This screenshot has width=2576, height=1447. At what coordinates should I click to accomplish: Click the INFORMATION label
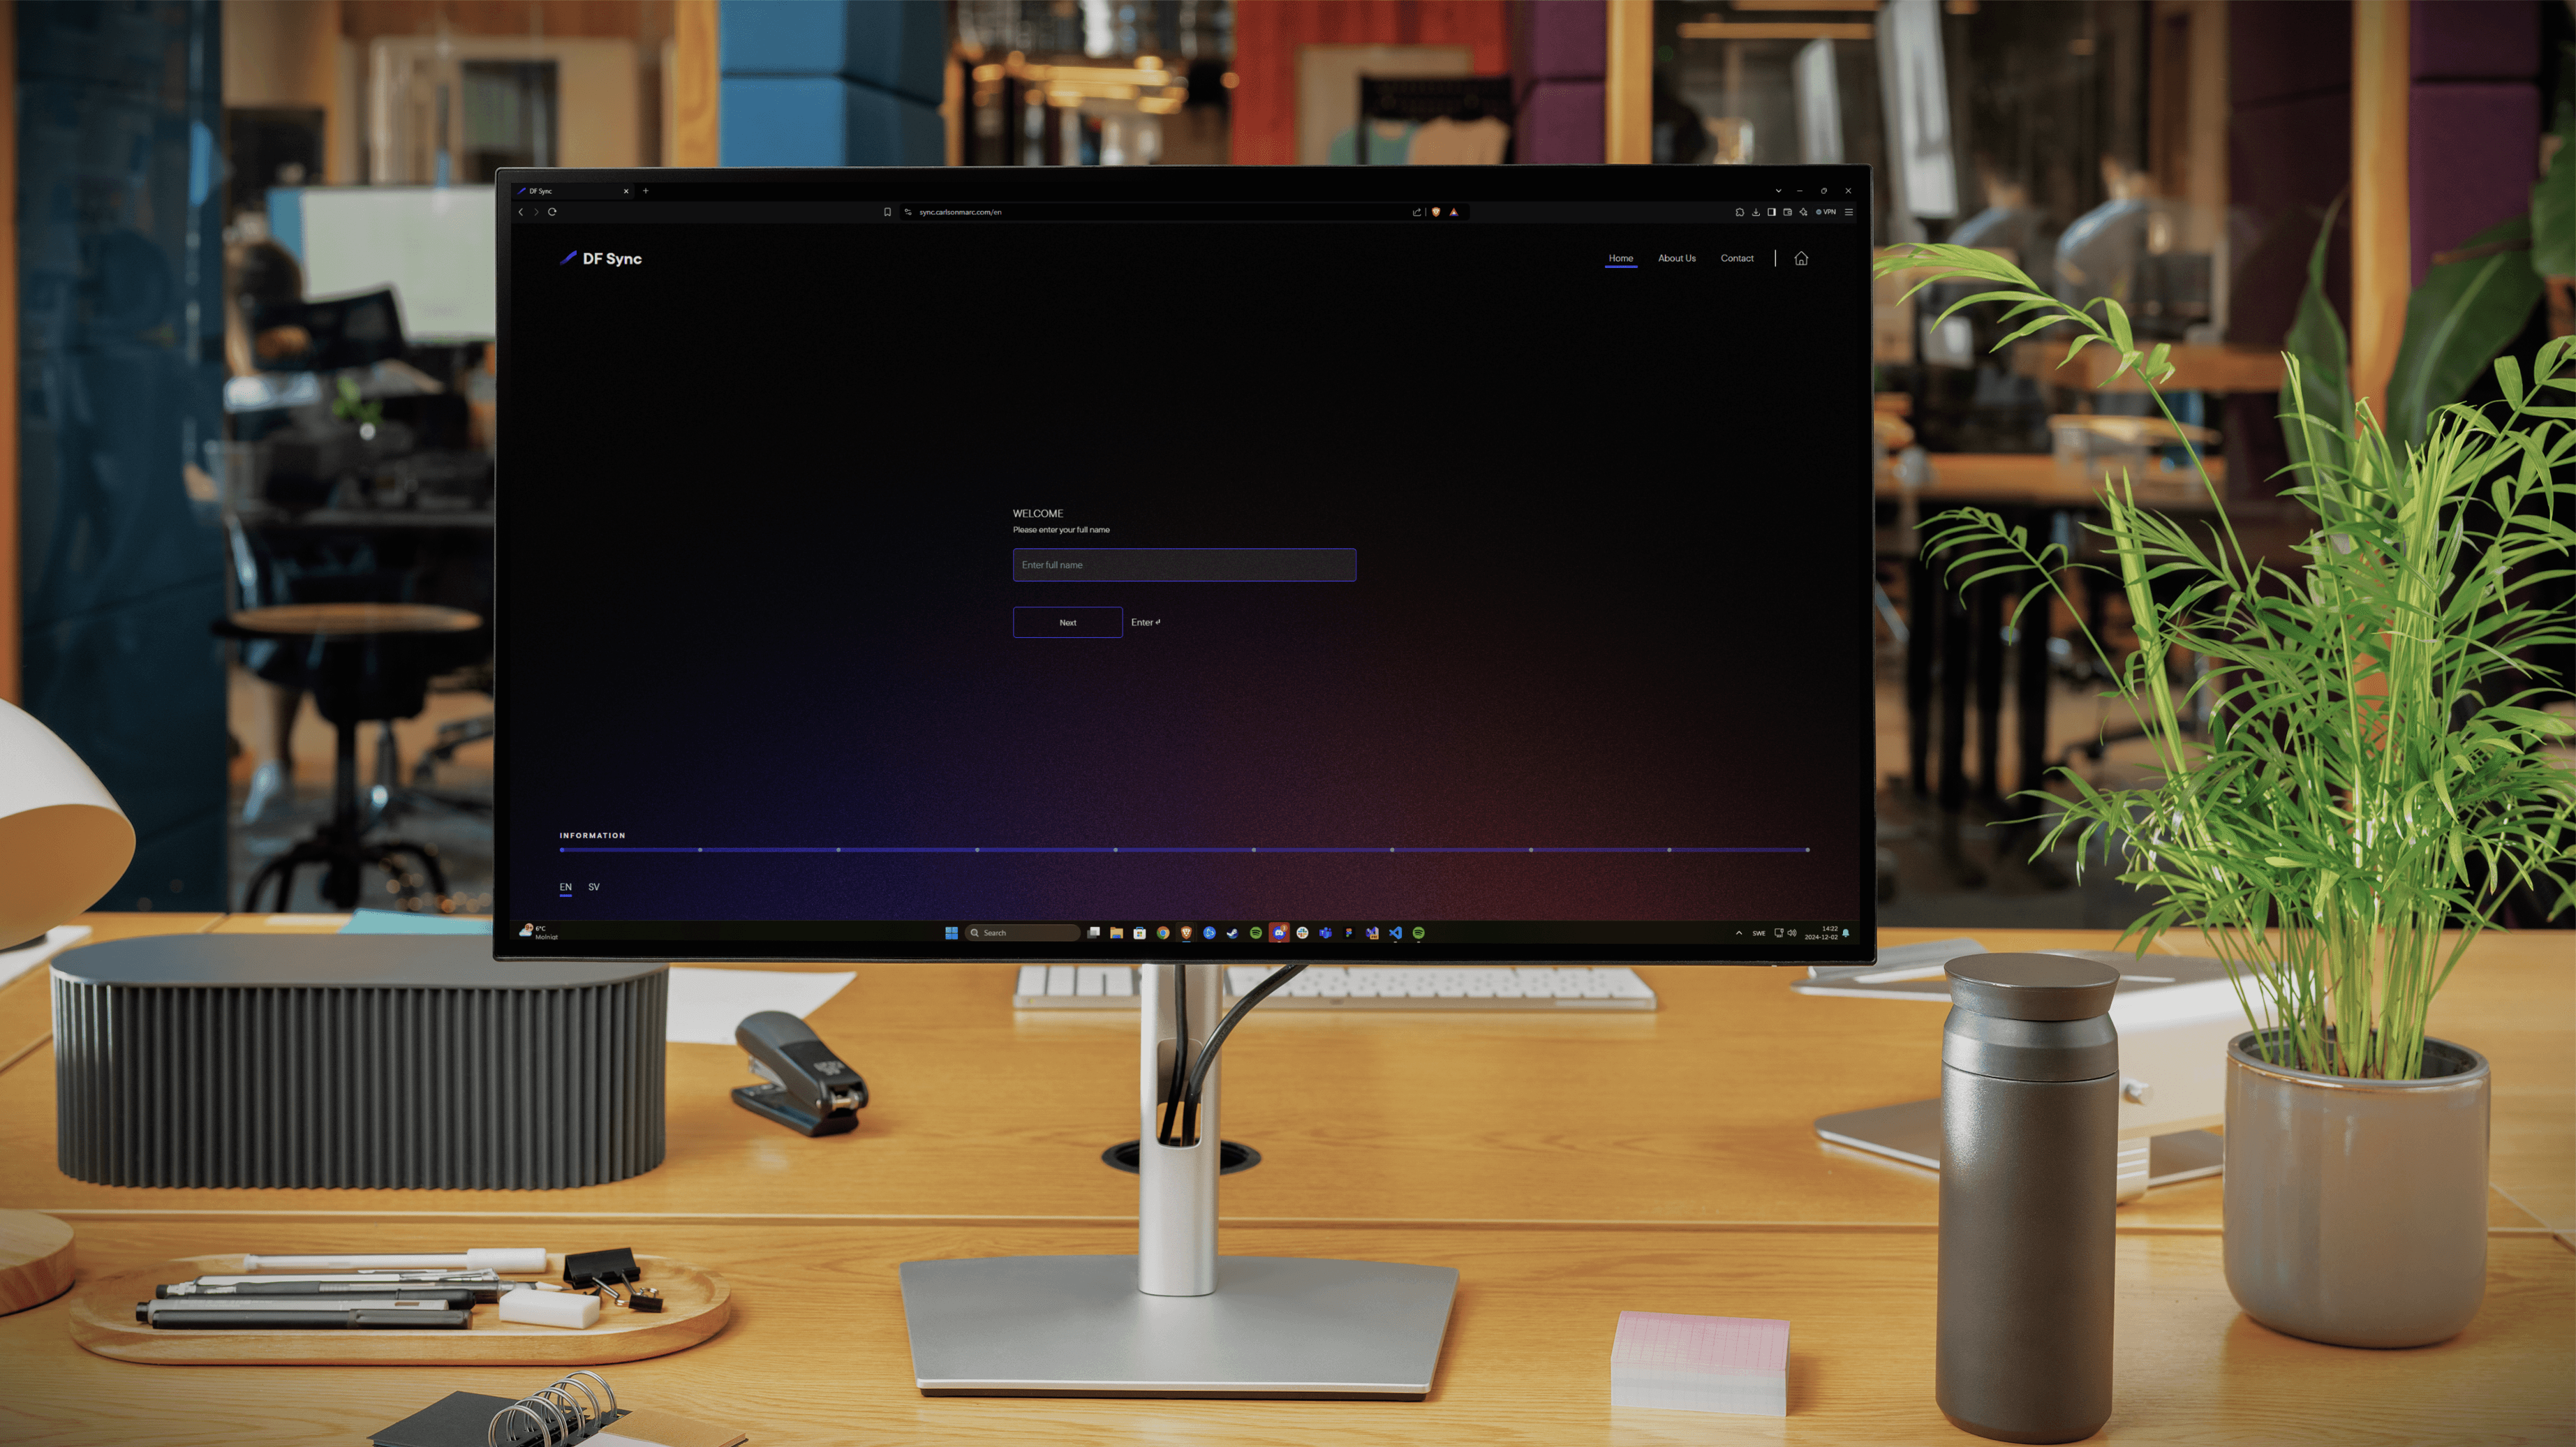coord(592,835)
